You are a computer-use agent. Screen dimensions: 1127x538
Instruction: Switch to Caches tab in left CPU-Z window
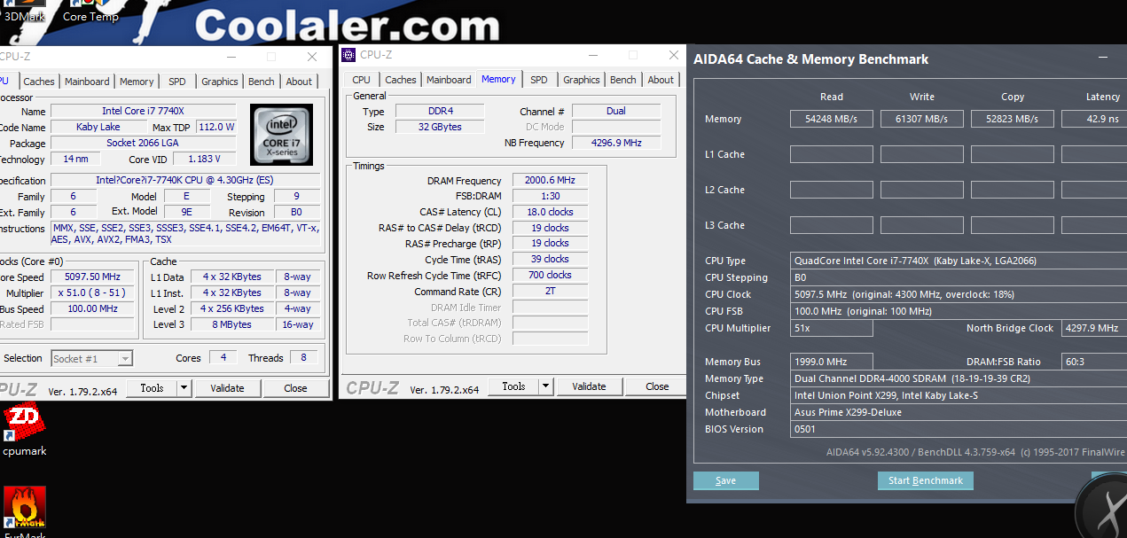tap(39, 81)
